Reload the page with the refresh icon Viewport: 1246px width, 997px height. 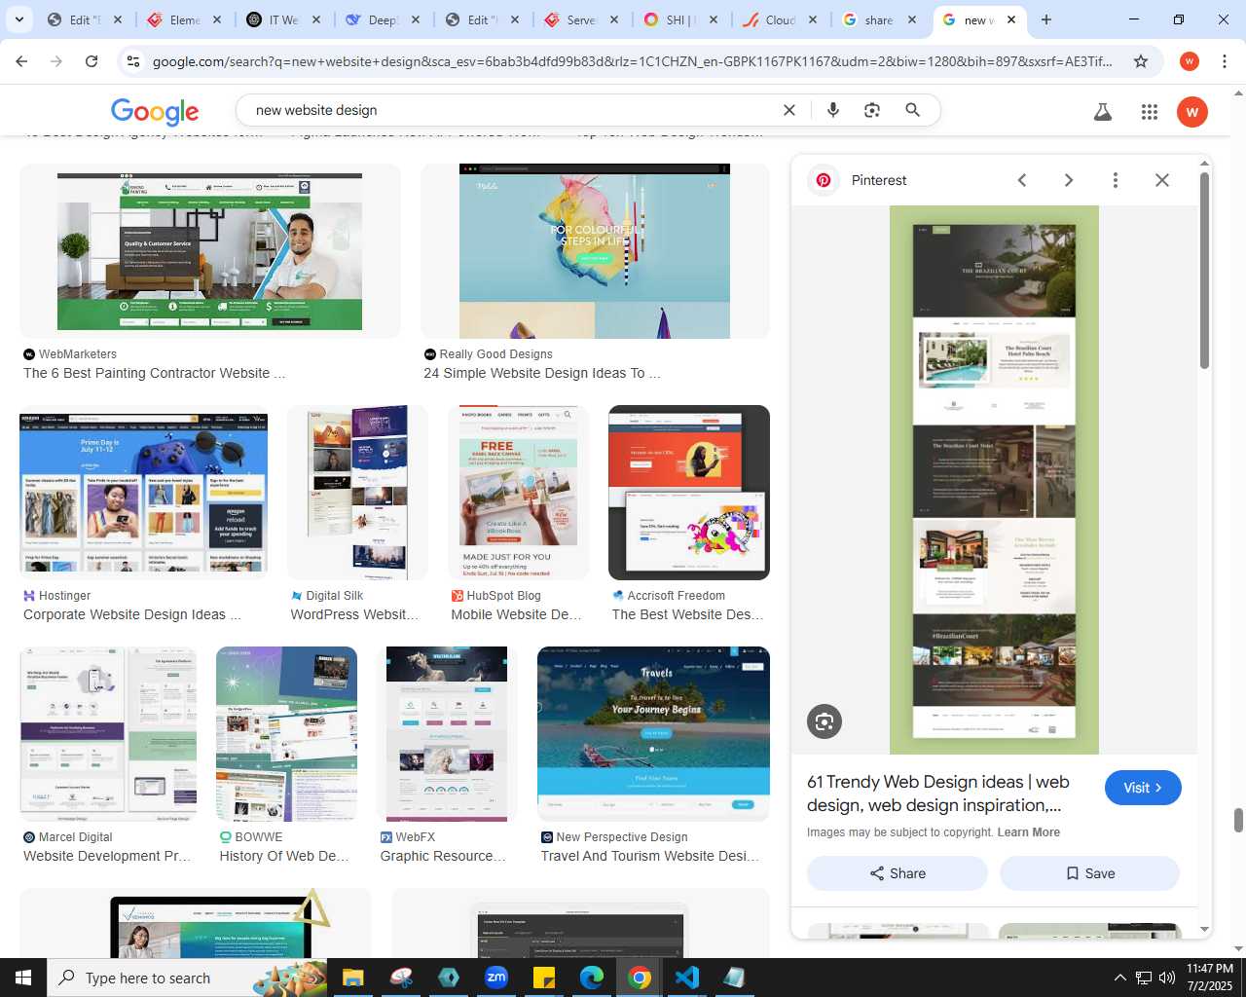92,61
